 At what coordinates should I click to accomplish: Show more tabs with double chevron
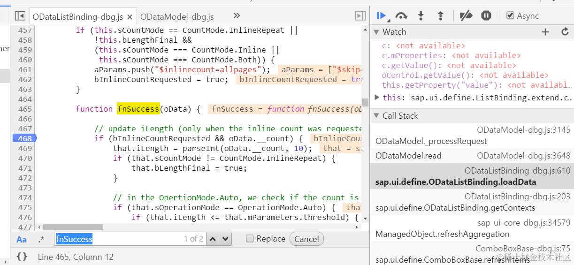tap(237, 16)
